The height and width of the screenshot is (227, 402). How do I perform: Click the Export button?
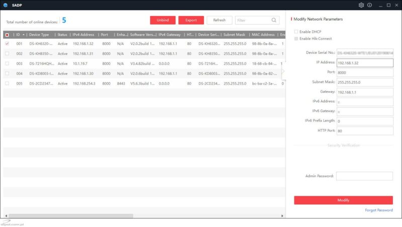point(191,20)
